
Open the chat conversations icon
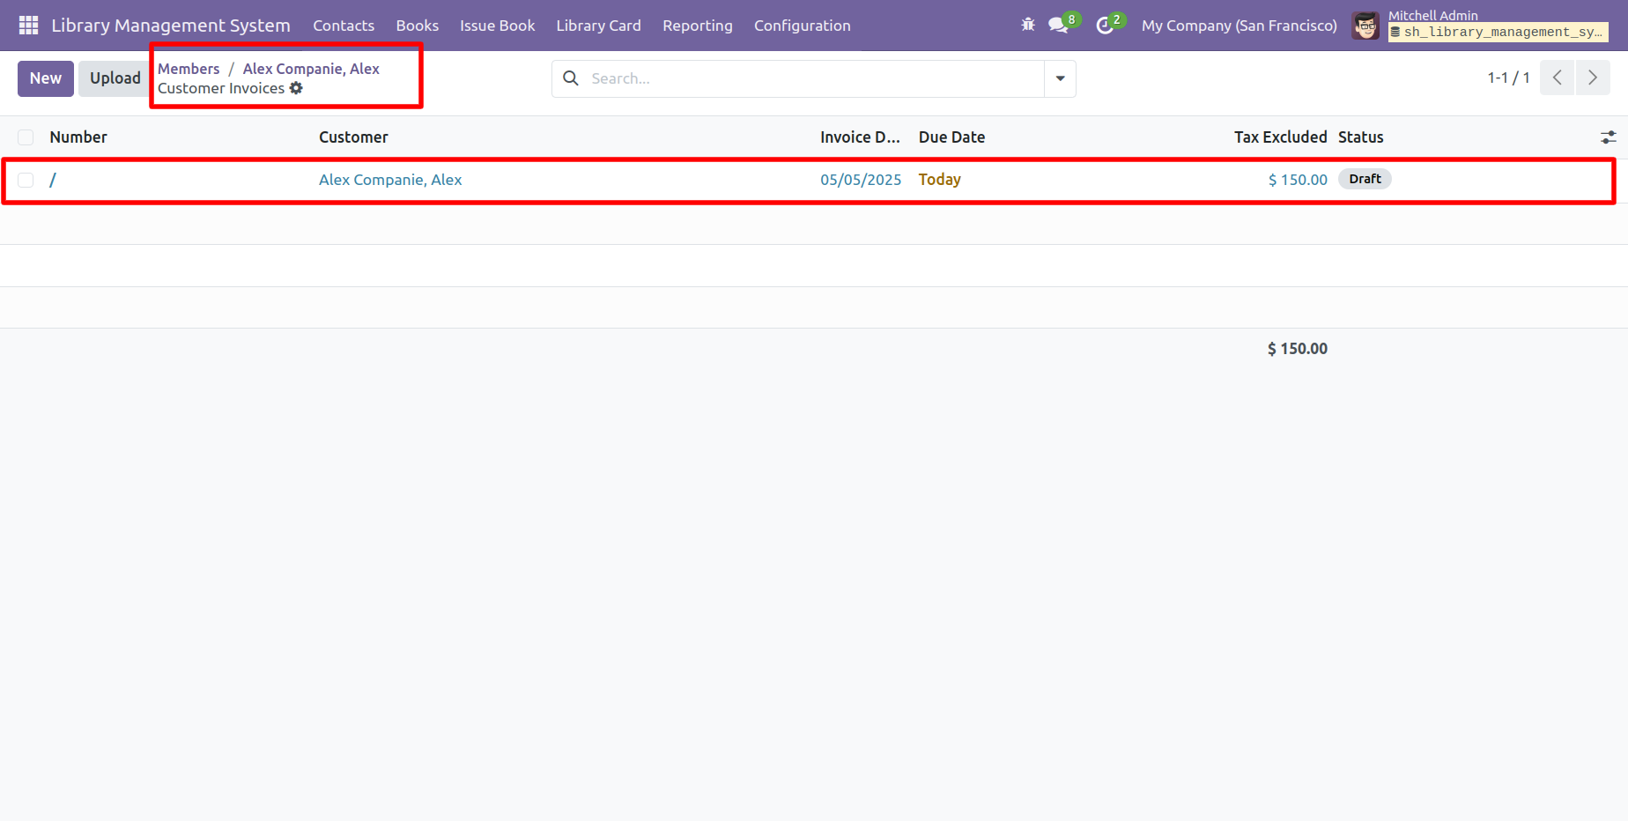1058,26
